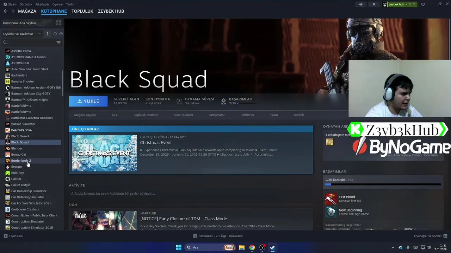This screenshot has width=451, height=253.
Task: Click the game list scrollbar
Action: pos(62,83)
